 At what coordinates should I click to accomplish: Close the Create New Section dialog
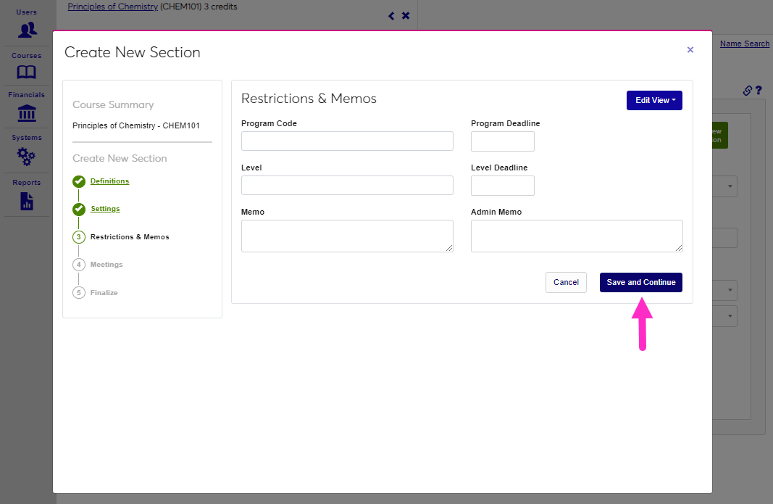[x=690, y=50]
